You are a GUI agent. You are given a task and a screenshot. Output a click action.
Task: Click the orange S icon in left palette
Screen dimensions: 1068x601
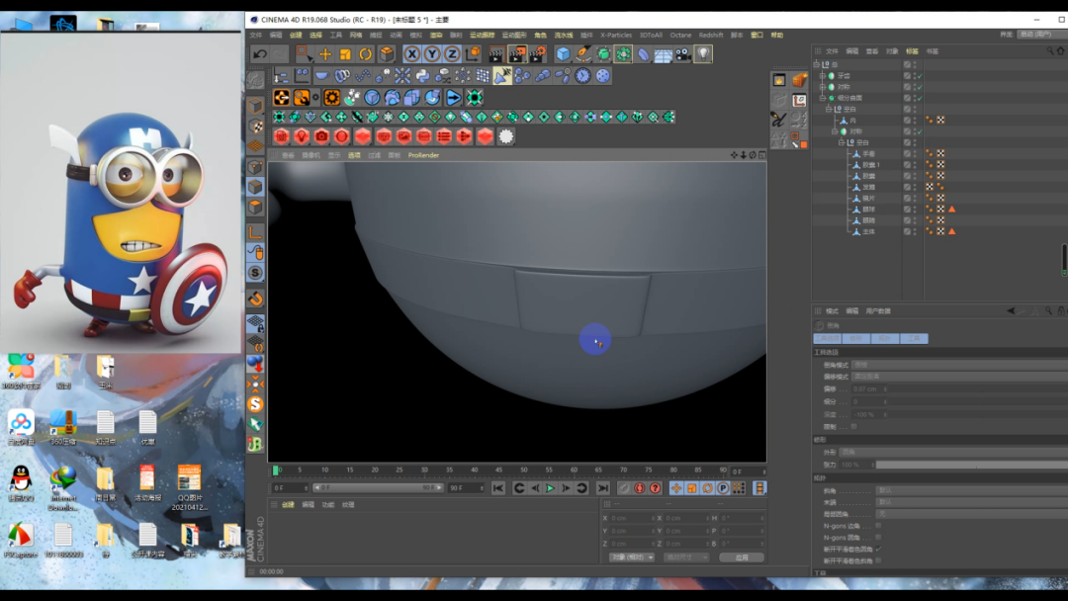pyautogui.click(x=255, y=404)
